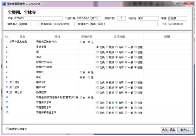This screenshot has height=136, width=196.
Task: Click the 五项分值 column header
Action: pos(119,36)
